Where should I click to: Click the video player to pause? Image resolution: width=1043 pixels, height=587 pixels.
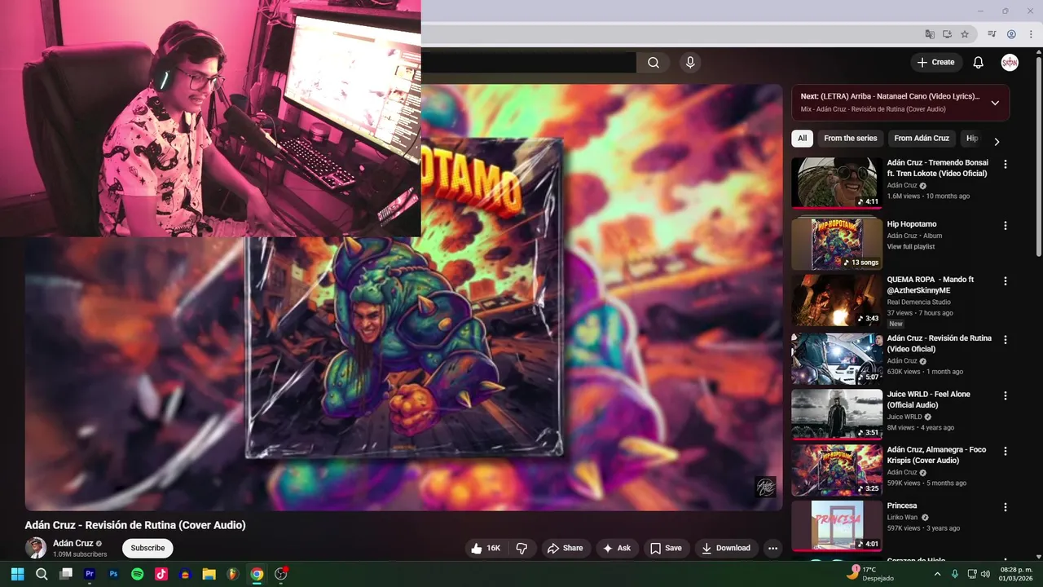[x=403, y=298]
